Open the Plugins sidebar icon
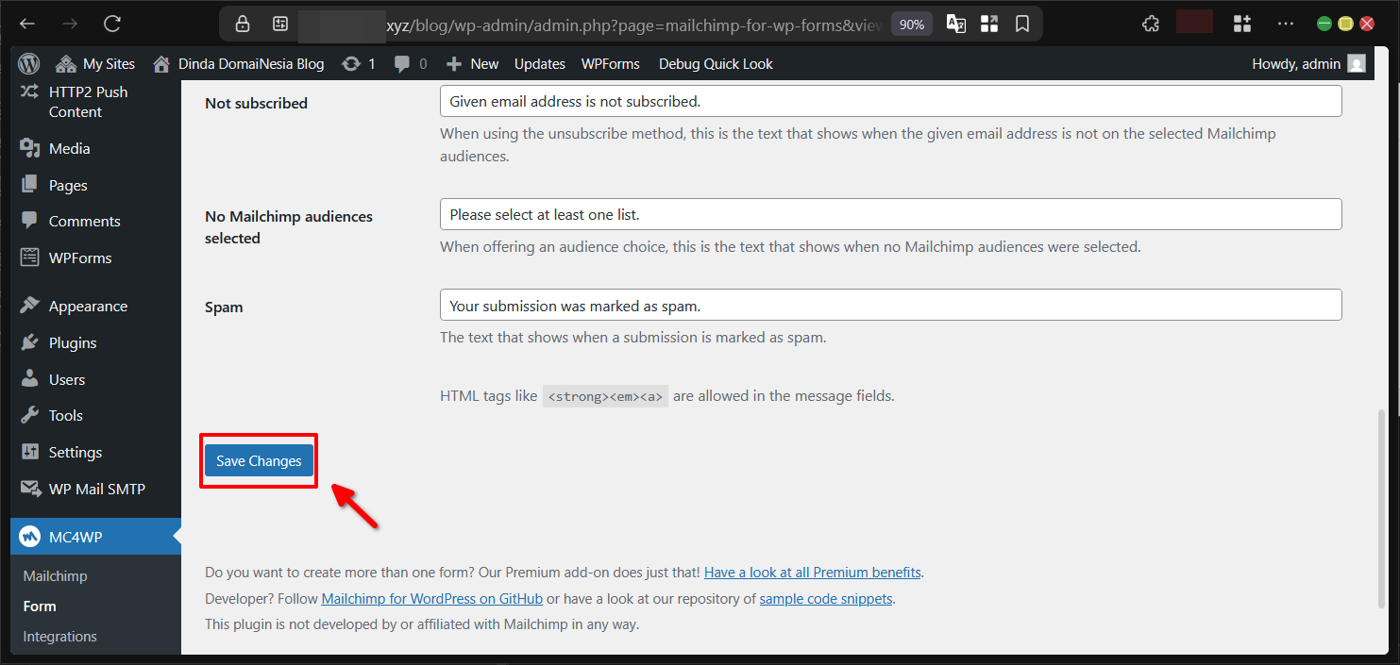 click(x=31, y=342)
